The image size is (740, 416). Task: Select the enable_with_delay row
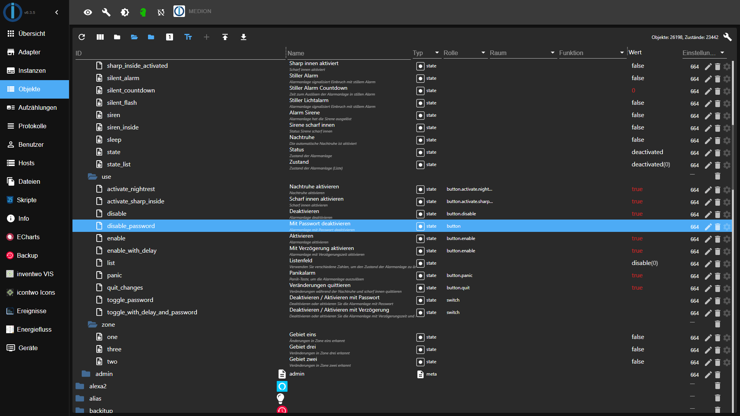402,250
